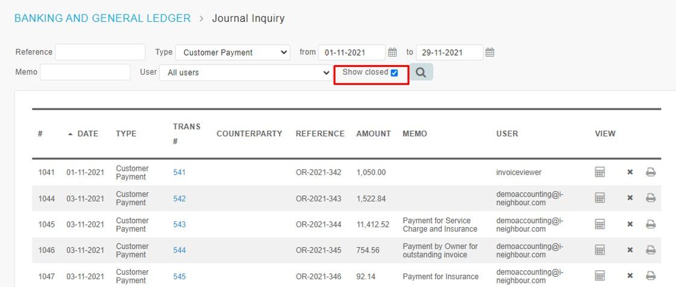
Task: View GL entries for transaction 541
Action: click(x=600, y=172)
